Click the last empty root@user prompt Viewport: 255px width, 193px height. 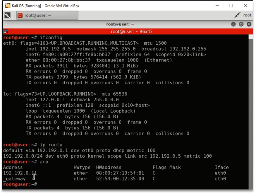click(x=20, y=184)
